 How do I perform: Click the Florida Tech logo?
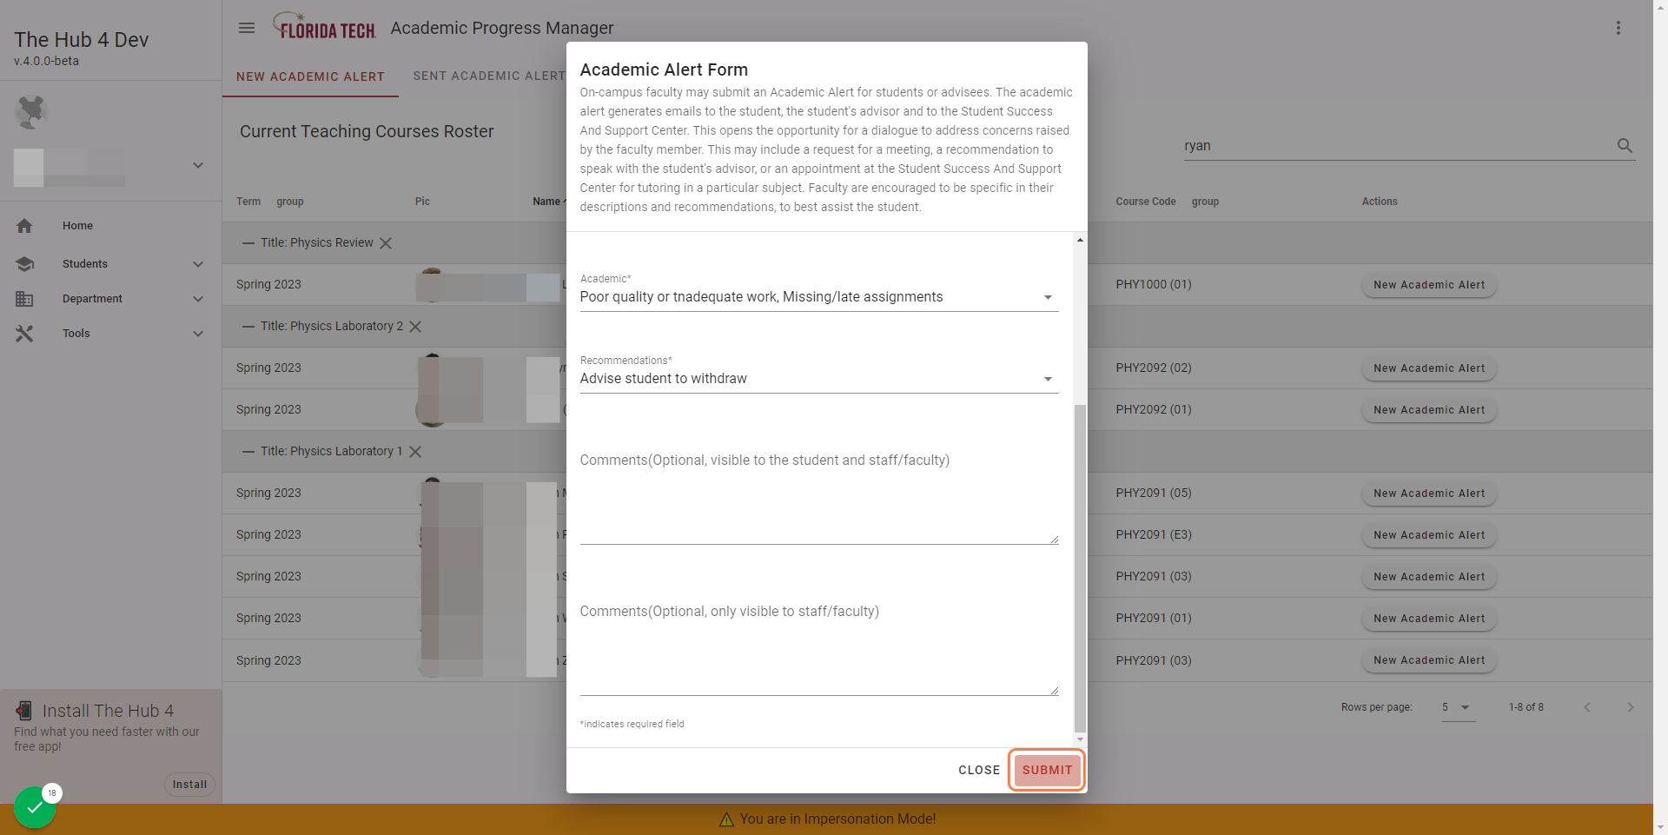click(x=324, y=27)
